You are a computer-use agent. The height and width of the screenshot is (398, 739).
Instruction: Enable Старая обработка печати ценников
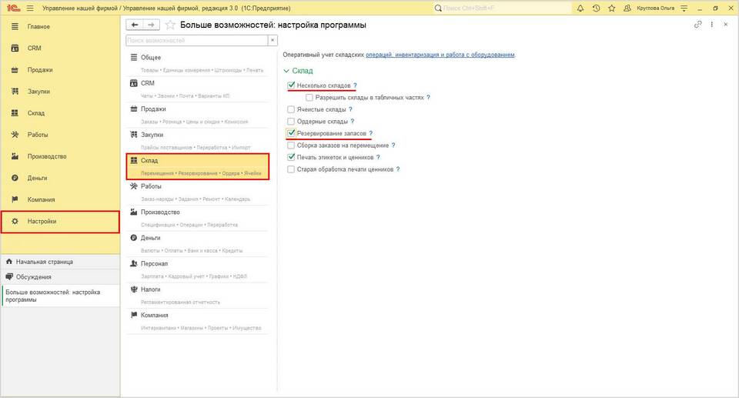[x=291, y=169]
